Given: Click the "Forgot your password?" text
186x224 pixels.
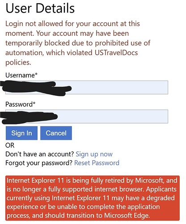Looking at the screenshot, I should pos(39,163).
